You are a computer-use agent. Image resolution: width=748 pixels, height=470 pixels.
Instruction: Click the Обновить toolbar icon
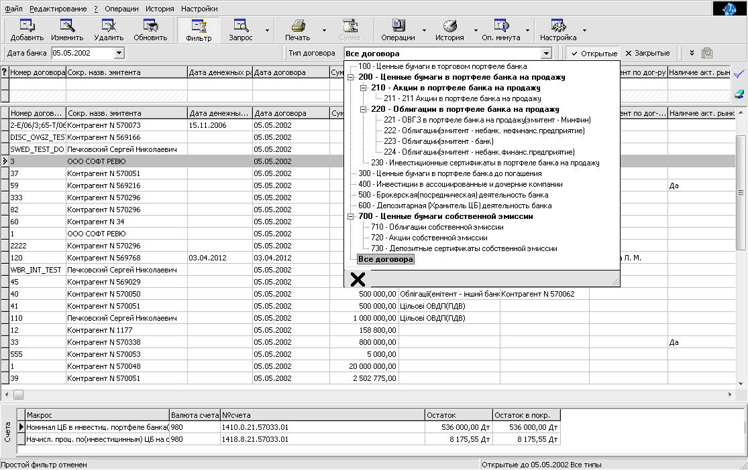(150, 30)
